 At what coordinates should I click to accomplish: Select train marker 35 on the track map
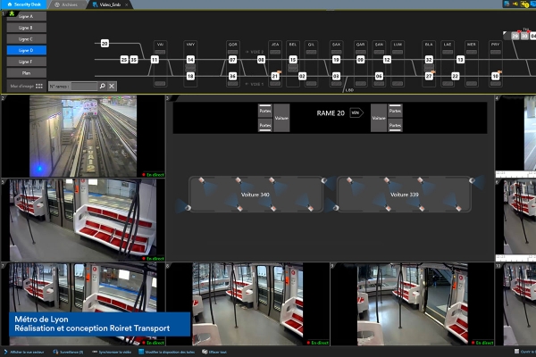coord(134,60)
